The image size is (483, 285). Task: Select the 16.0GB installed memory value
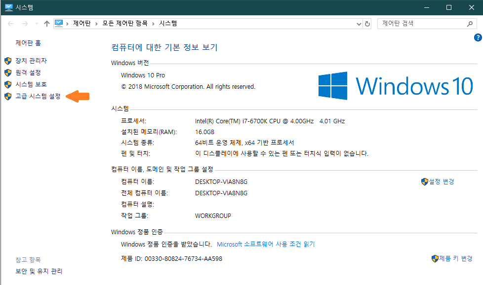click(204, 132)
